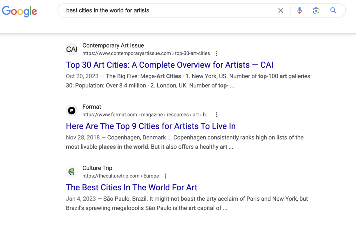Clear the search query with X icon
Image resolution: width=356 pixels, height=225 pixels.
pyautogui.click(x=281, y=11)
